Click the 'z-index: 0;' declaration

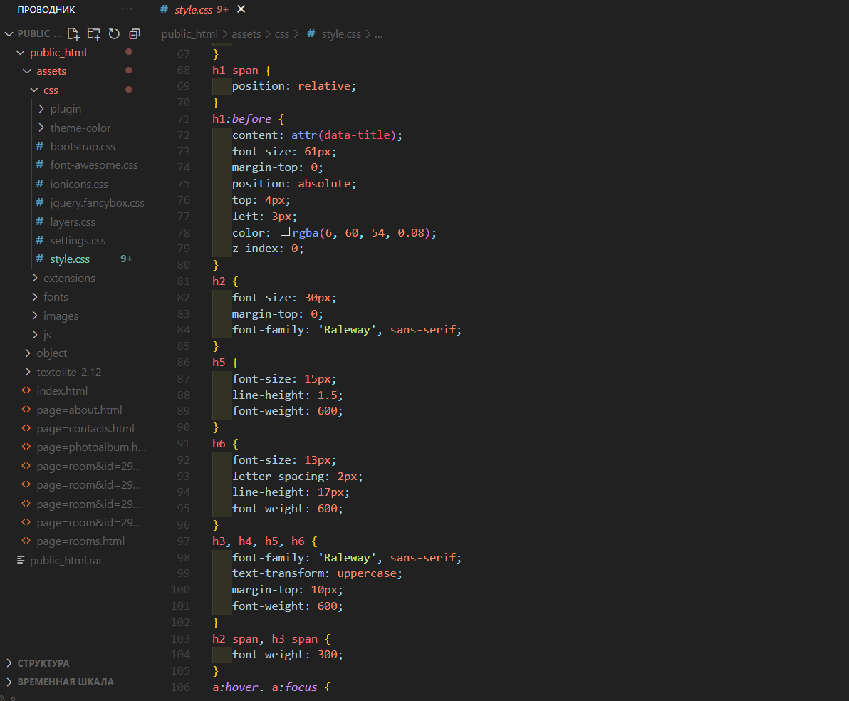point(268,249)
